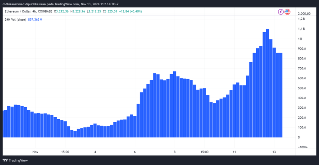Click the first volume bar on the left
This screenshot has height=165, width=319.
tap(5, 124)
